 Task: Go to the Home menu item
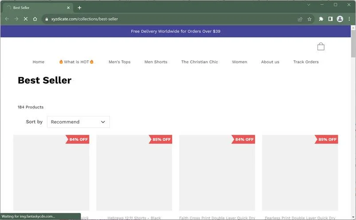pyautogui.click(x=39, y=62)
